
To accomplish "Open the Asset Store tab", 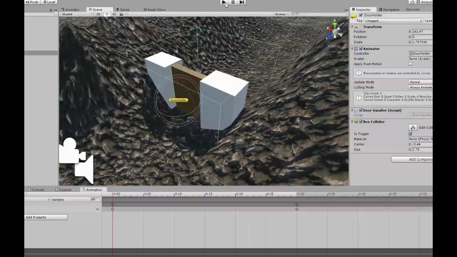I will coord(154,10).
